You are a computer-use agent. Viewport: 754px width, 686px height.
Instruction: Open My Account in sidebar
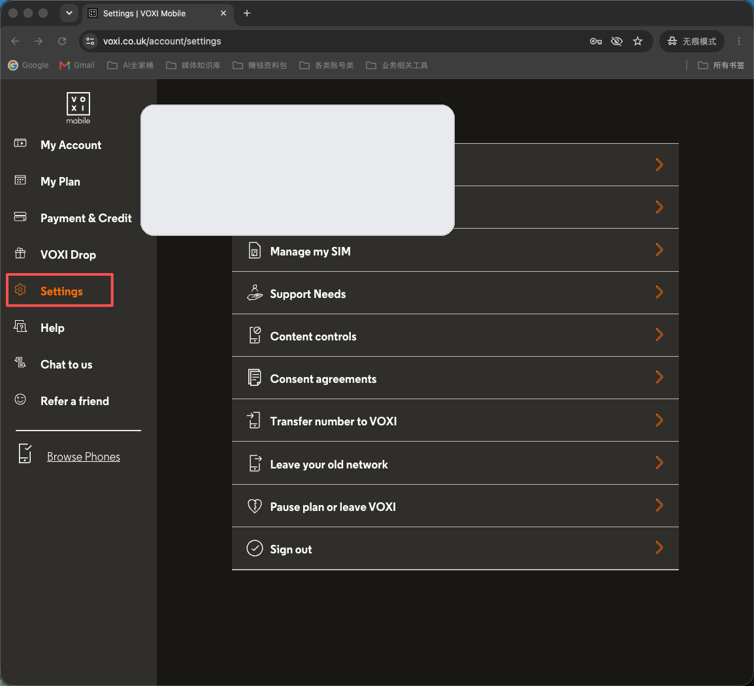71,145
